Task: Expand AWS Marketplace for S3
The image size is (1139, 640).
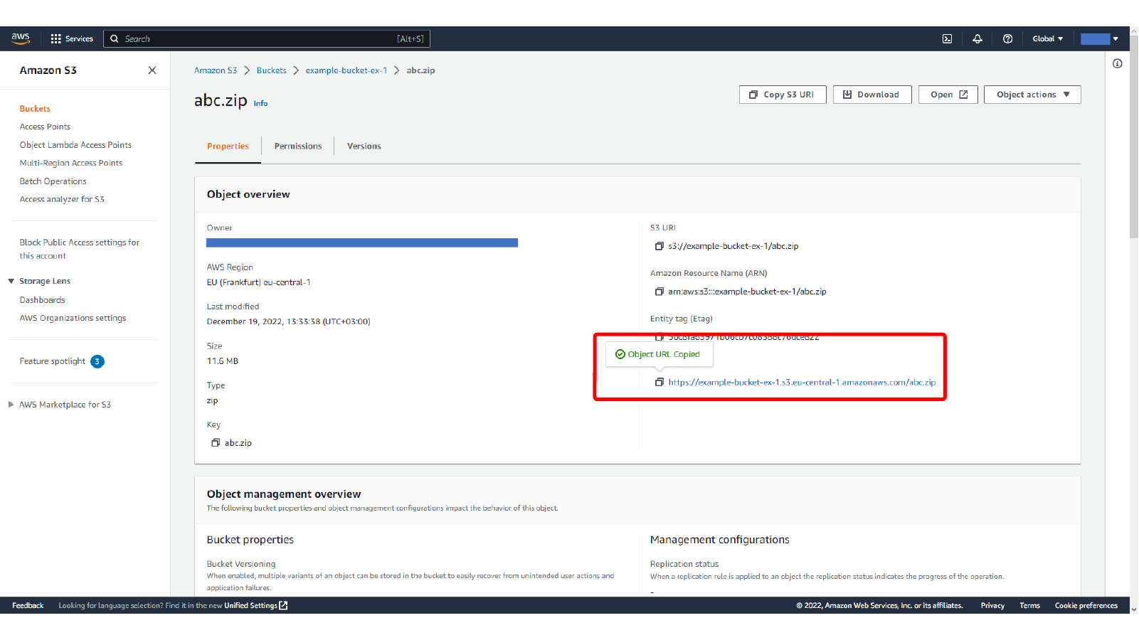Action: point(11,405)
